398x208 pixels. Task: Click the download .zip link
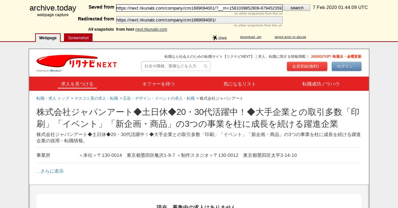point(251,37)
